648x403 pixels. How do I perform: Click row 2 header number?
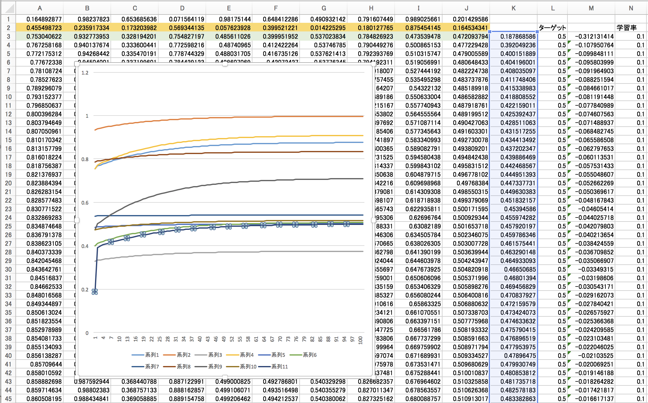[x=8, y=28]
